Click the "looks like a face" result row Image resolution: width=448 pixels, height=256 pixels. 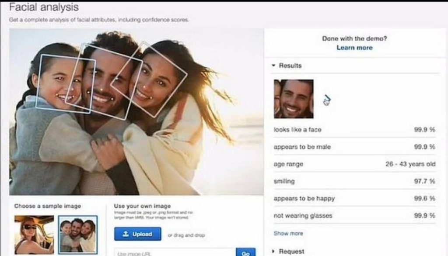tap(354, 130)
